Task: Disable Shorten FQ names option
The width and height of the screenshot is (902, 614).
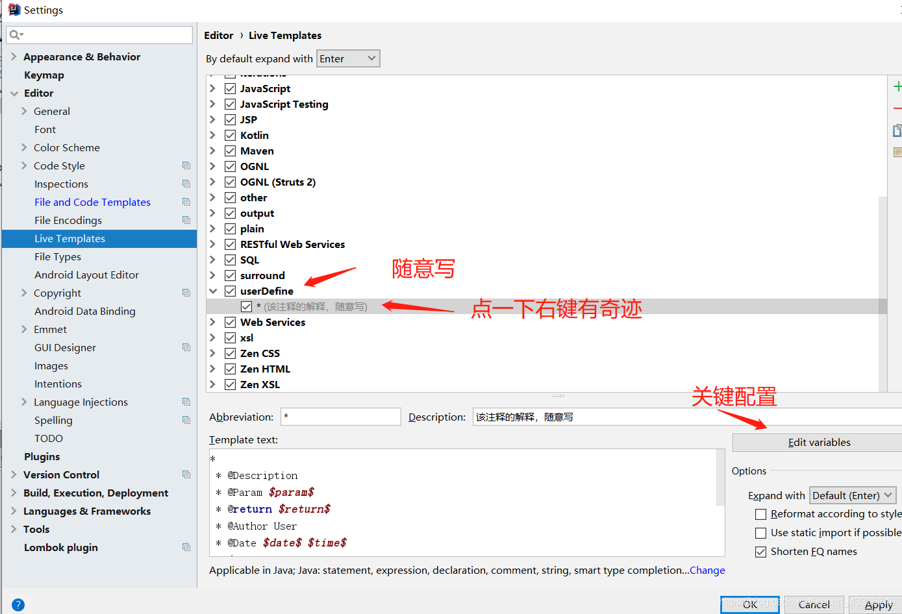Action: tap(760, 552)
